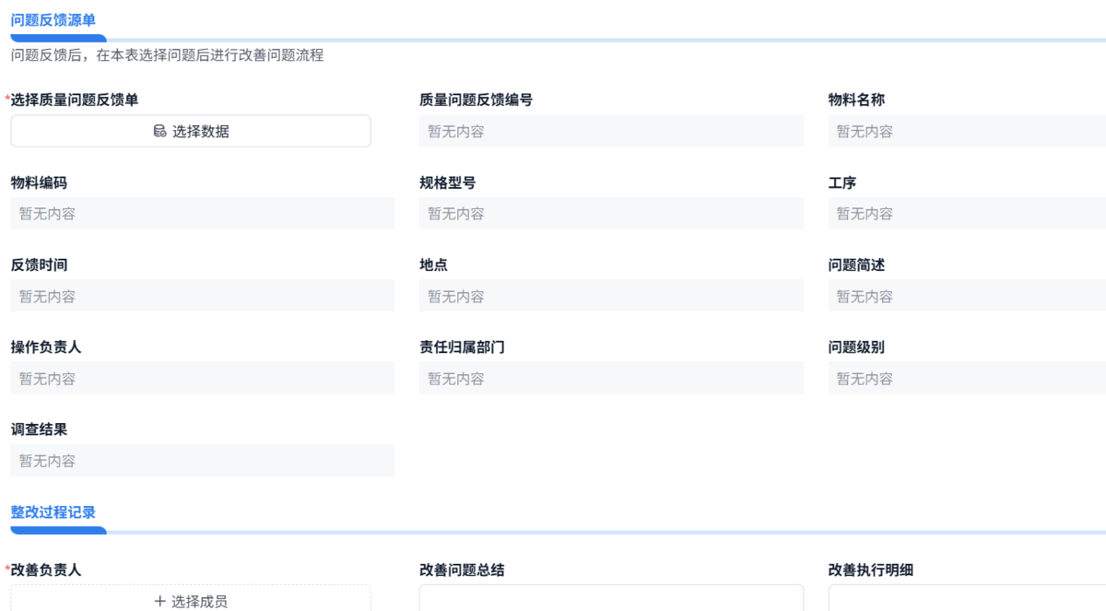Select the 责任归属部门 field

click(x=611, y=378)
